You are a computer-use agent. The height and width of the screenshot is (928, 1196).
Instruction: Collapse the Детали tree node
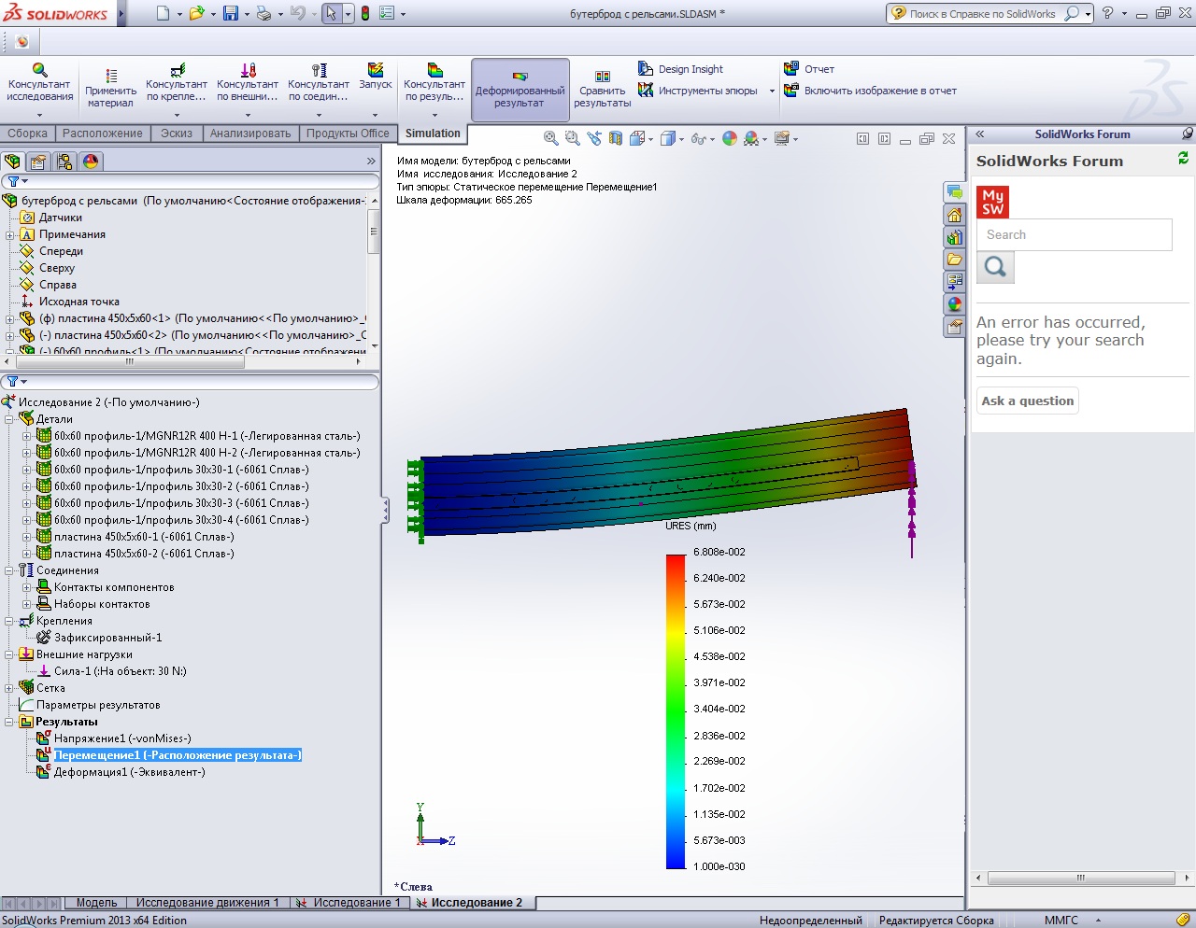click(x=9, y=419)
